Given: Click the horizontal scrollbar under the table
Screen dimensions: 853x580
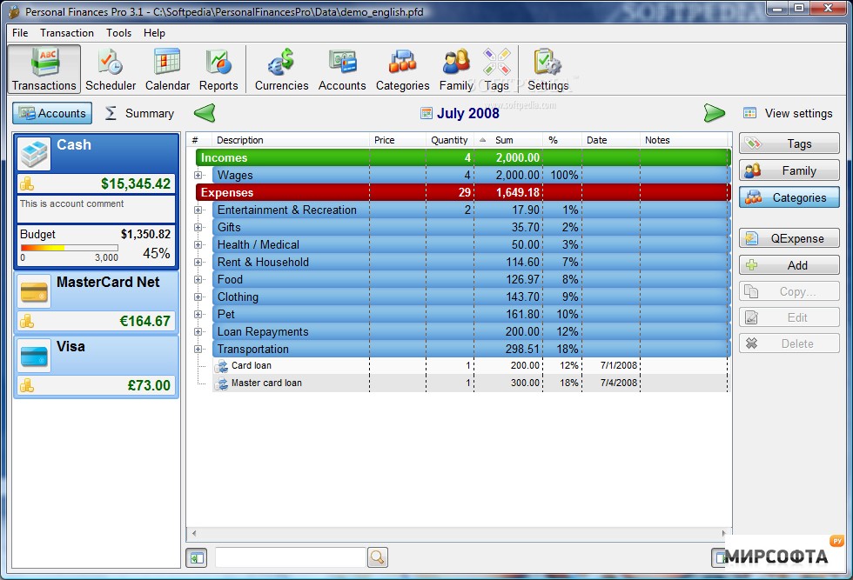Looking at the screenshot, I should point(460,533).
